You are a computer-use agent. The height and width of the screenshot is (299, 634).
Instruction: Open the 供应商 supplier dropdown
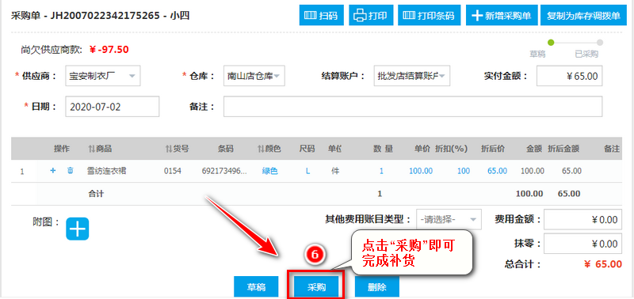tap(103, 76)
